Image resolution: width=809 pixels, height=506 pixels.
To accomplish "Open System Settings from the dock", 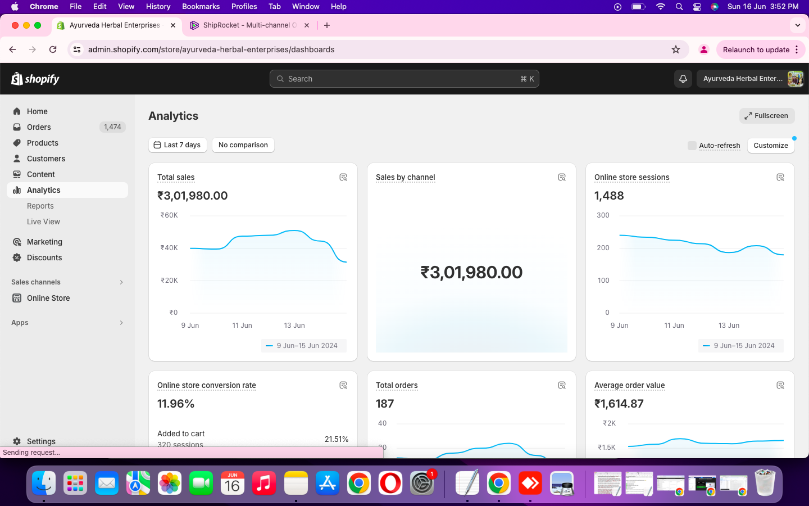I will coord(421,483).
